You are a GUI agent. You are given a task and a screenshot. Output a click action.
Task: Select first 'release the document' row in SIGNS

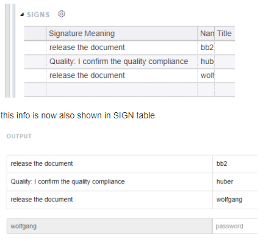(129, 48)
